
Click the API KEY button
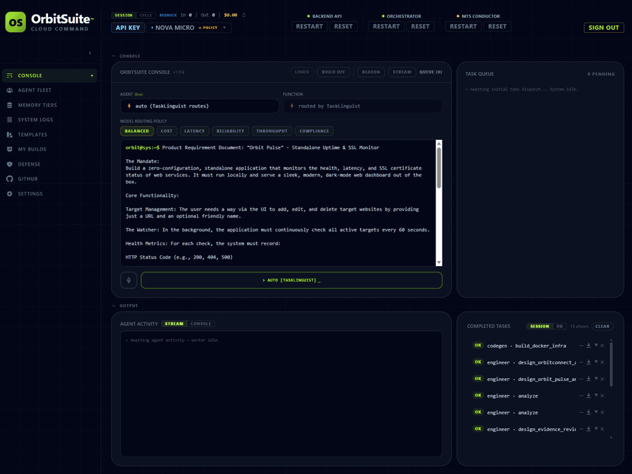[128, 27]
